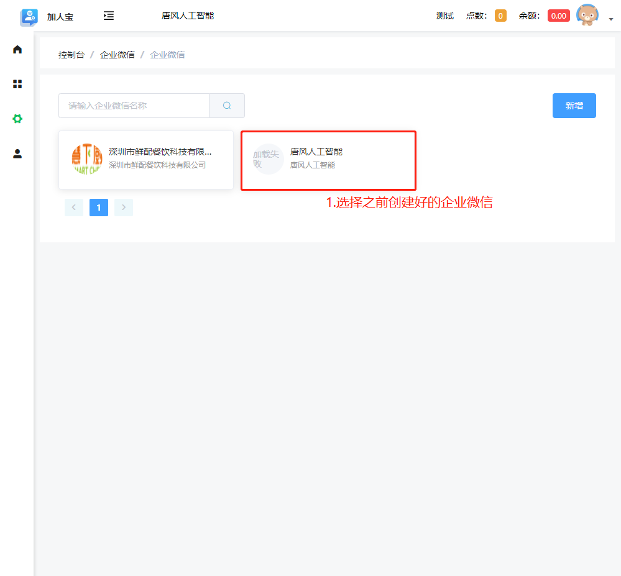
Task: Select page 1 in pagination
Action: pos(99,208)
